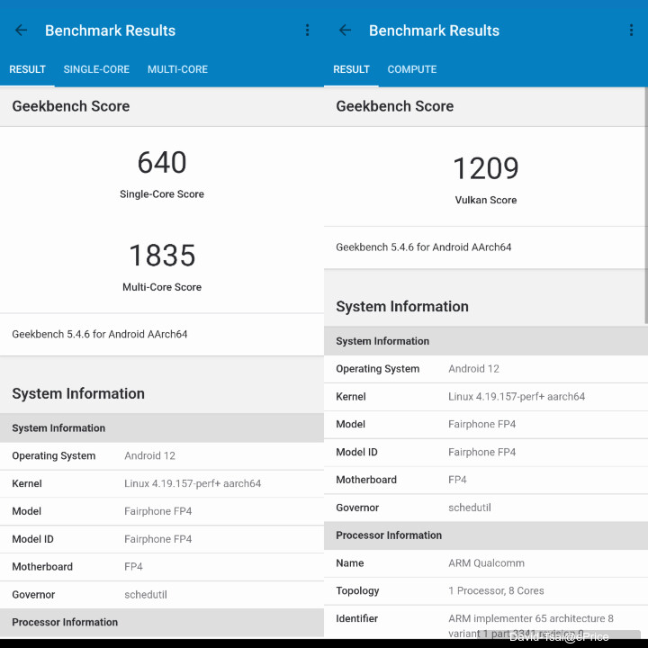The image size is (648, 648).
Task: Tap Model row in Vulkan results panel
Action: pos(486,425)
